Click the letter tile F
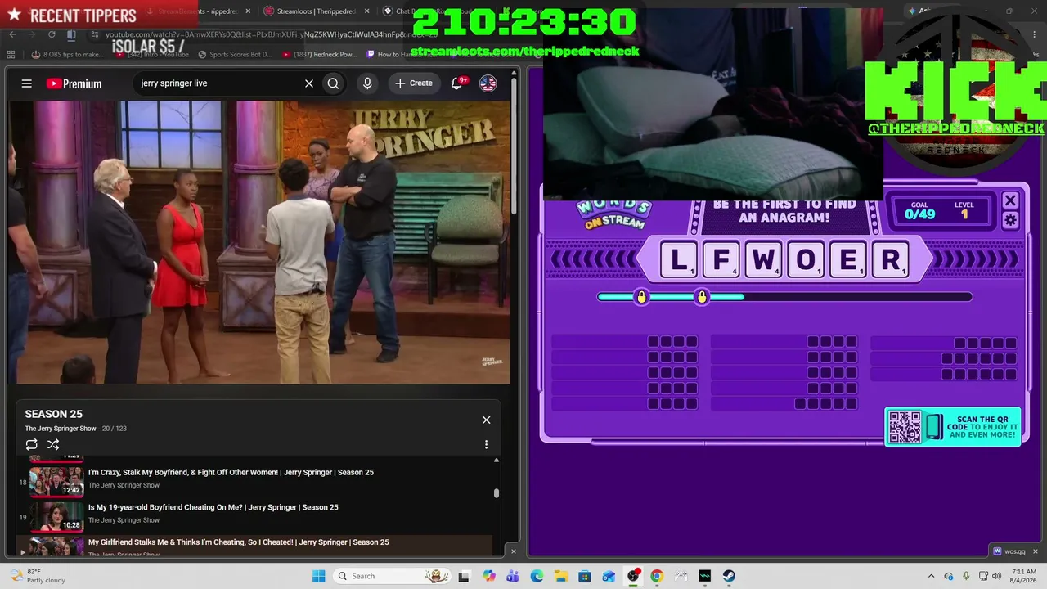Image resolution: width=1047 pixels, height=589 pixels. pos(721,260)
